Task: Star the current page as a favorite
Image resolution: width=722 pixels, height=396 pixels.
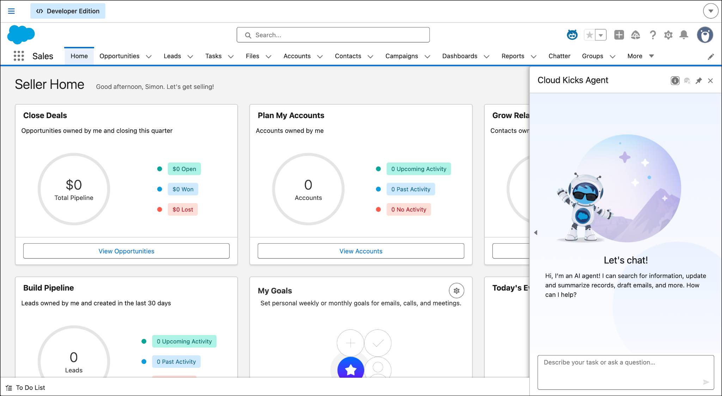Action: click(589, 35)
